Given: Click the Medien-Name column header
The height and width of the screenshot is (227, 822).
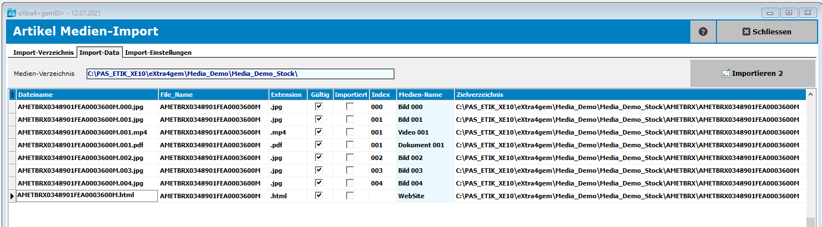Looking at the screenshot, I should click(x=425, y=95).
